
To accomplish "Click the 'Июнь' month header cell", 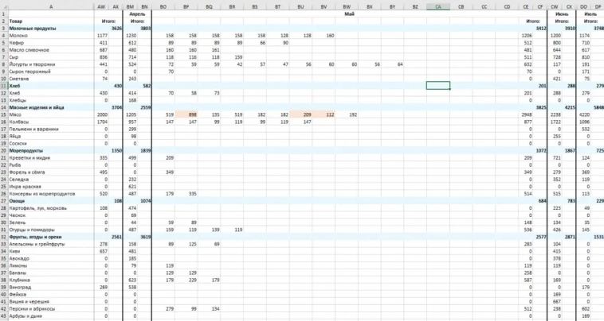I will tap(562, 14).
